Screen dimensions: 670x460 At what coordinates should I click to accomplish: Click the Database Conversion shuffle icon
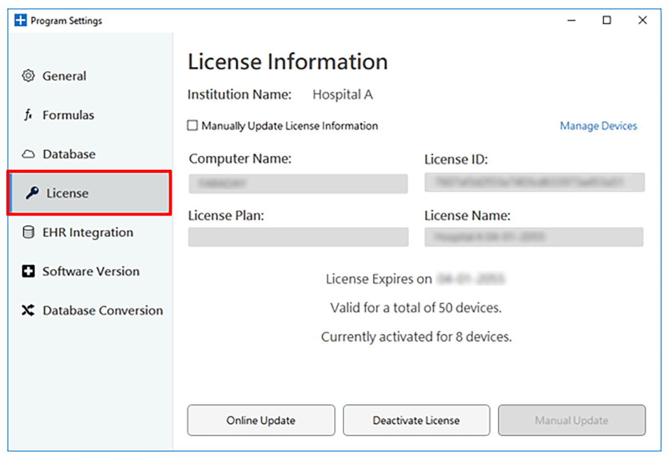point(28,310)
